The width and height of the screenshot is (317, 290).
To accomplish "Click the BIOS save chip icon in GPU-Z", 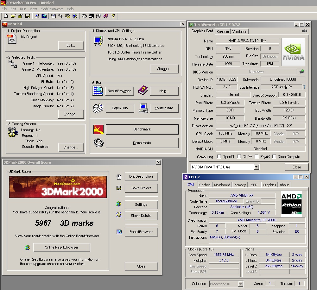I will (301, 71).
